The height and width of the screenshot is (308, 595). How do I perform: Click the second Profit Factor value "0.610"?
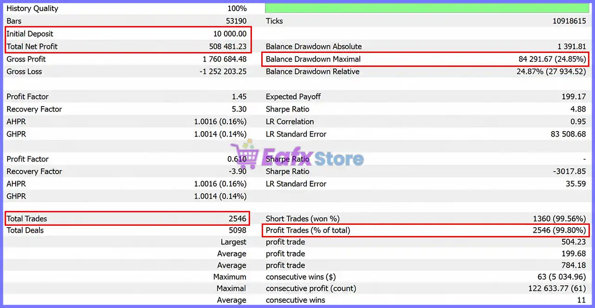click(x=237, y=159)
